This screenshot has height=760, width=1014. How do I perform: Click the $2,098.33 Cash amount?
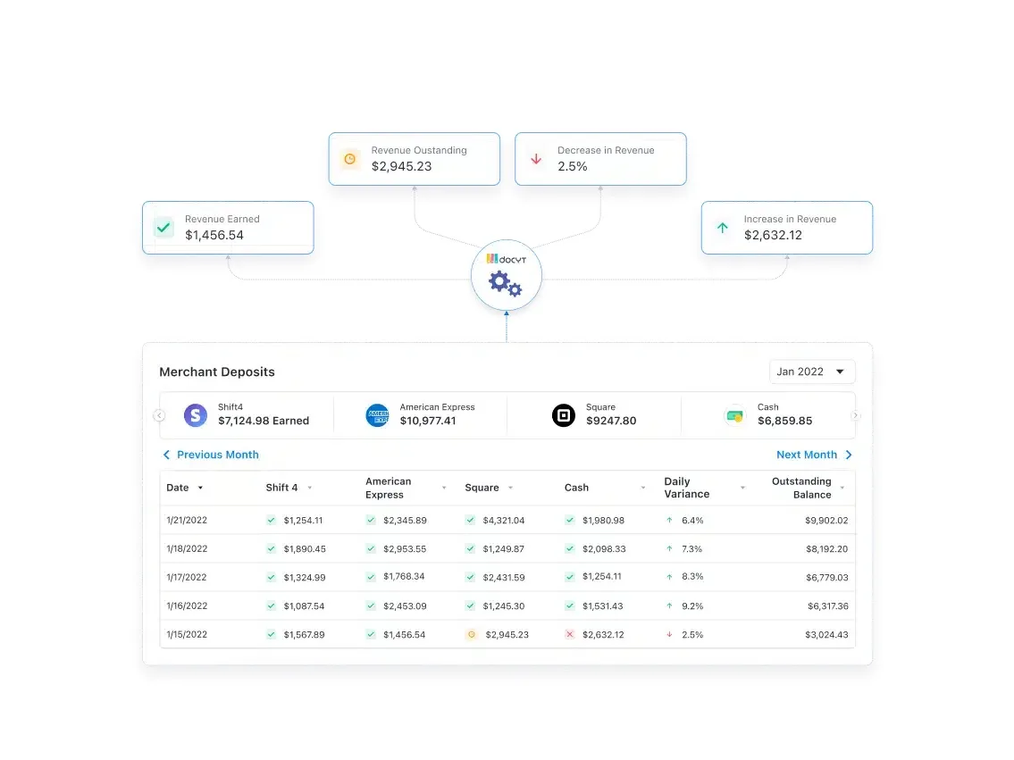coord(604,548)
